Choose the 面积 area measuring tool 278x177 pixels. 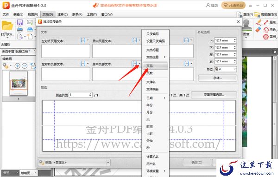[x=270, y=37]
